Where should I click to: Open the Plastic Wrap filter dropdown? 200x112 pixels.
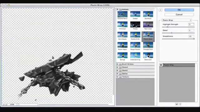click(177, 20)
